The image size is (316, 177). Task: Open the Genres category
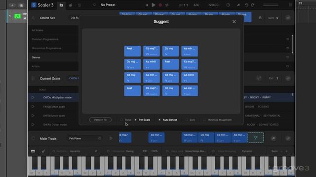click(x=36, y=58)
